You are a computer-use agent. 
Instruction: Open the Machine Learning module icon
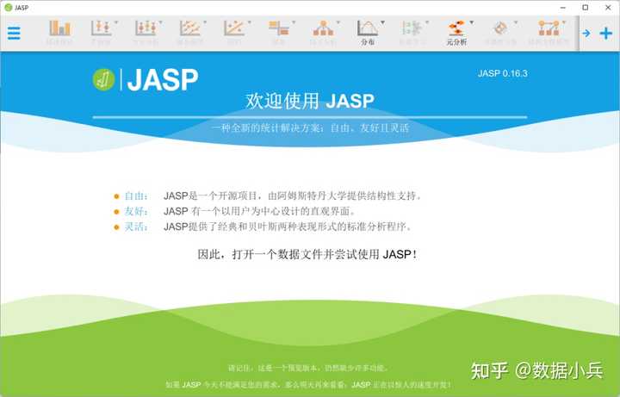click(412, 33)
